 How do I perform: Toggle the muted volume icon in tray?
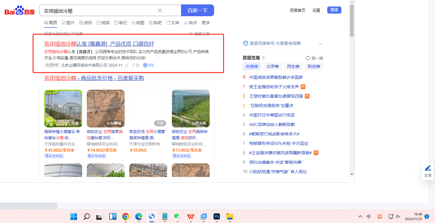coord(398,217)
